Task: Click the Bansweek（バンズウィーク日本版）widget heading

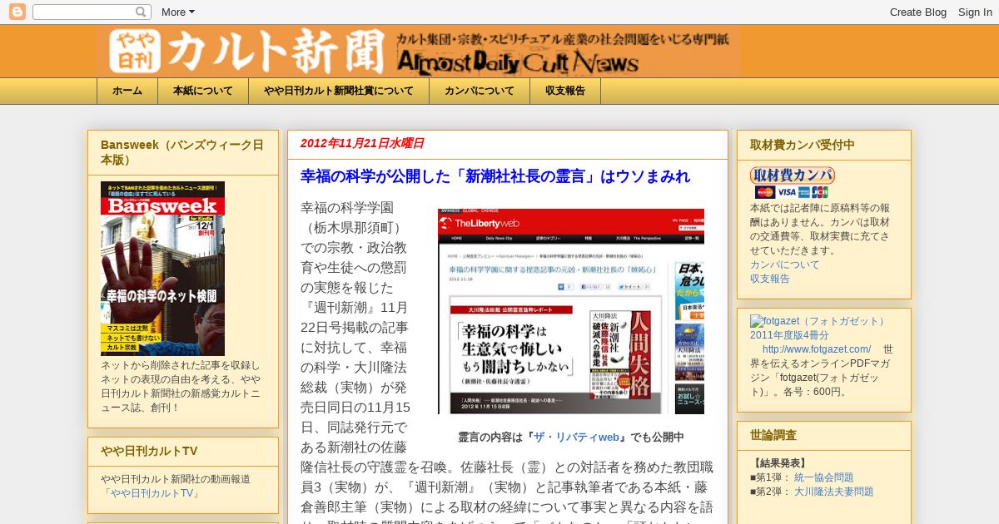Action: [x=182, y=152]
